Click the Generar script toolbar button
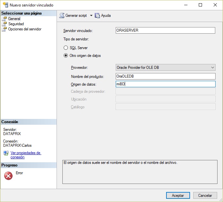This screenshot has height=202, width=223. click(x=73, y=16)
